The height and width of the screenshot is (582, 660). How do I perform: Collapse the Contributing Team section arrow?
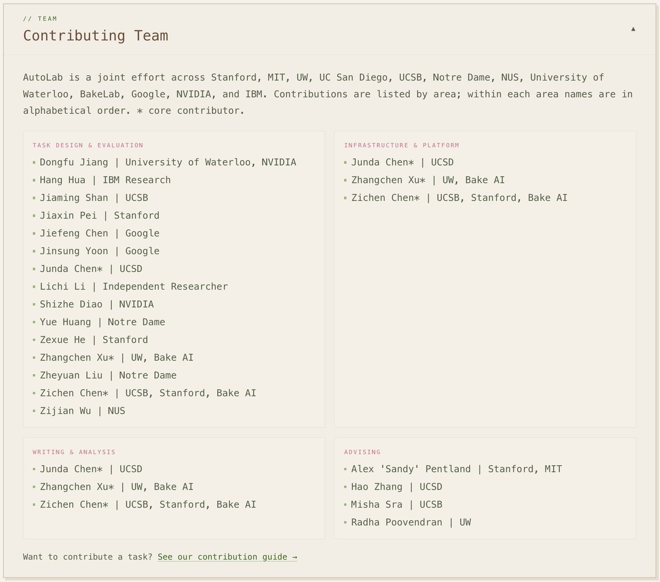(x=633, y=29)
